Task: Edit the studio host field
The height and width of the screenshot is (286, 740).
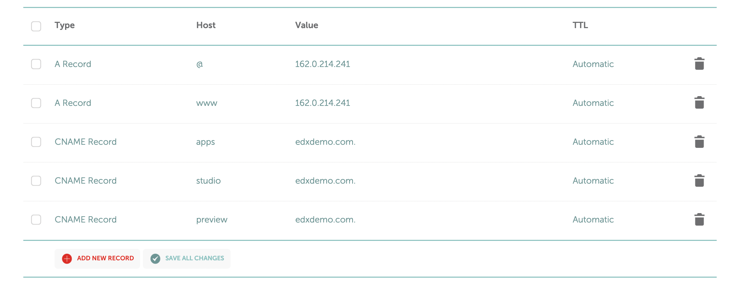Action: coord(208,181)
